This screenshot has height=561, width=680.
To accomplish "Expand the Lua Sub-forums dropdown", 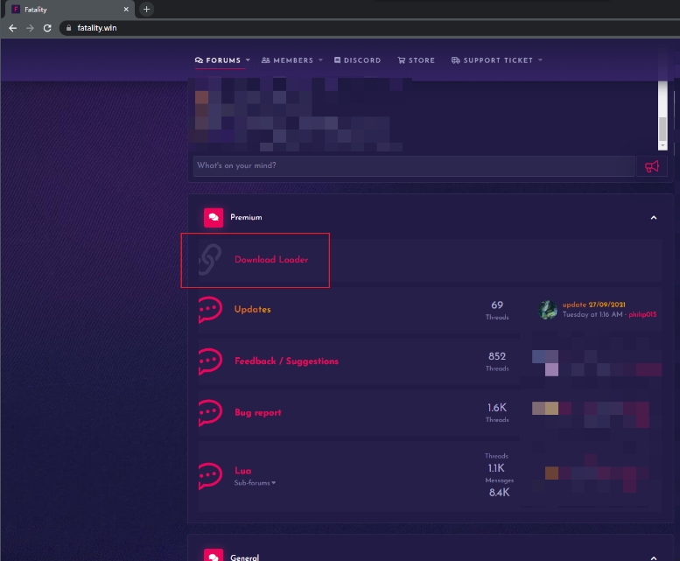I will pyautogui.click(x=255, y=483).
